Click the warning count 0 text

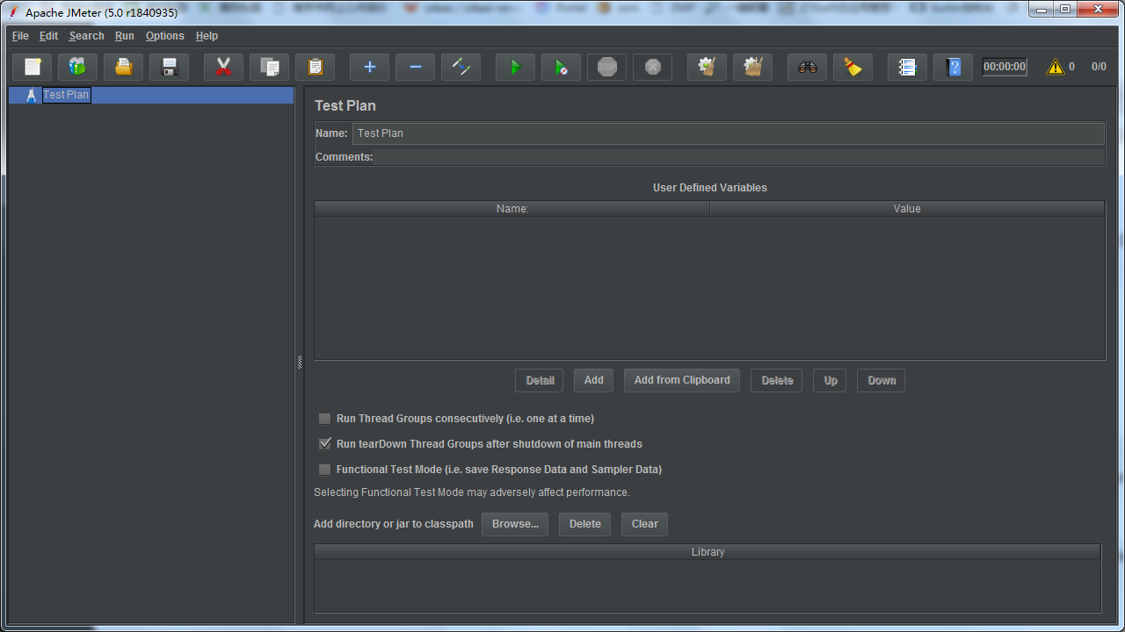tap(1071, 67)
